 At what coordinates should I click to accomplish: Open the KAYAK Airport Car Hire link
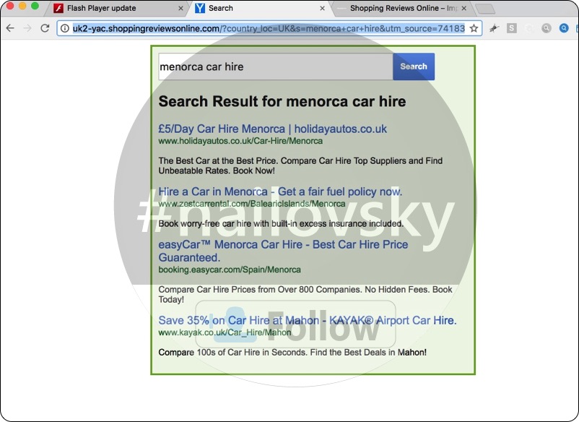point(308,320)
